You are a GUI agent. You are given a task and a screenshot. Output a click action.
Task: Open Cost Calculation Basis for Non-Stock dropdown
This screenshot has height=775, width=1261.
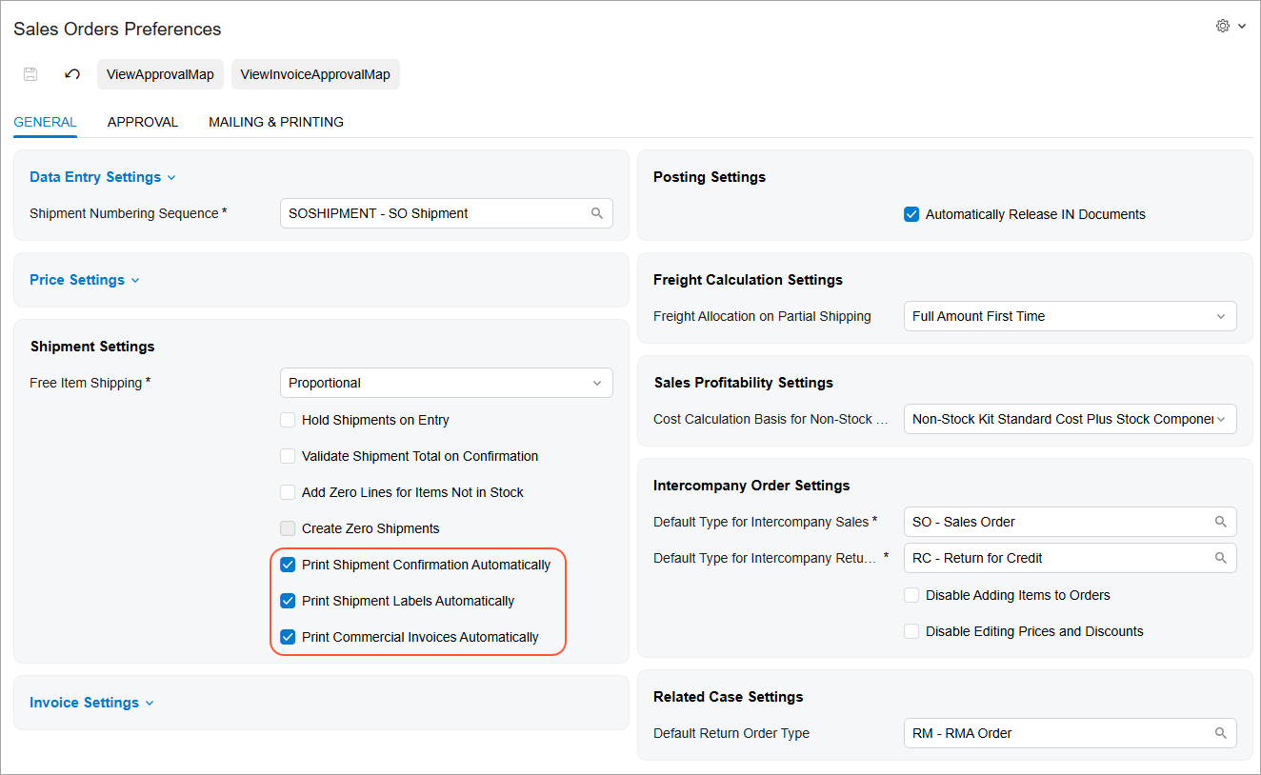pyautogui.click(x=1071, y=419)
